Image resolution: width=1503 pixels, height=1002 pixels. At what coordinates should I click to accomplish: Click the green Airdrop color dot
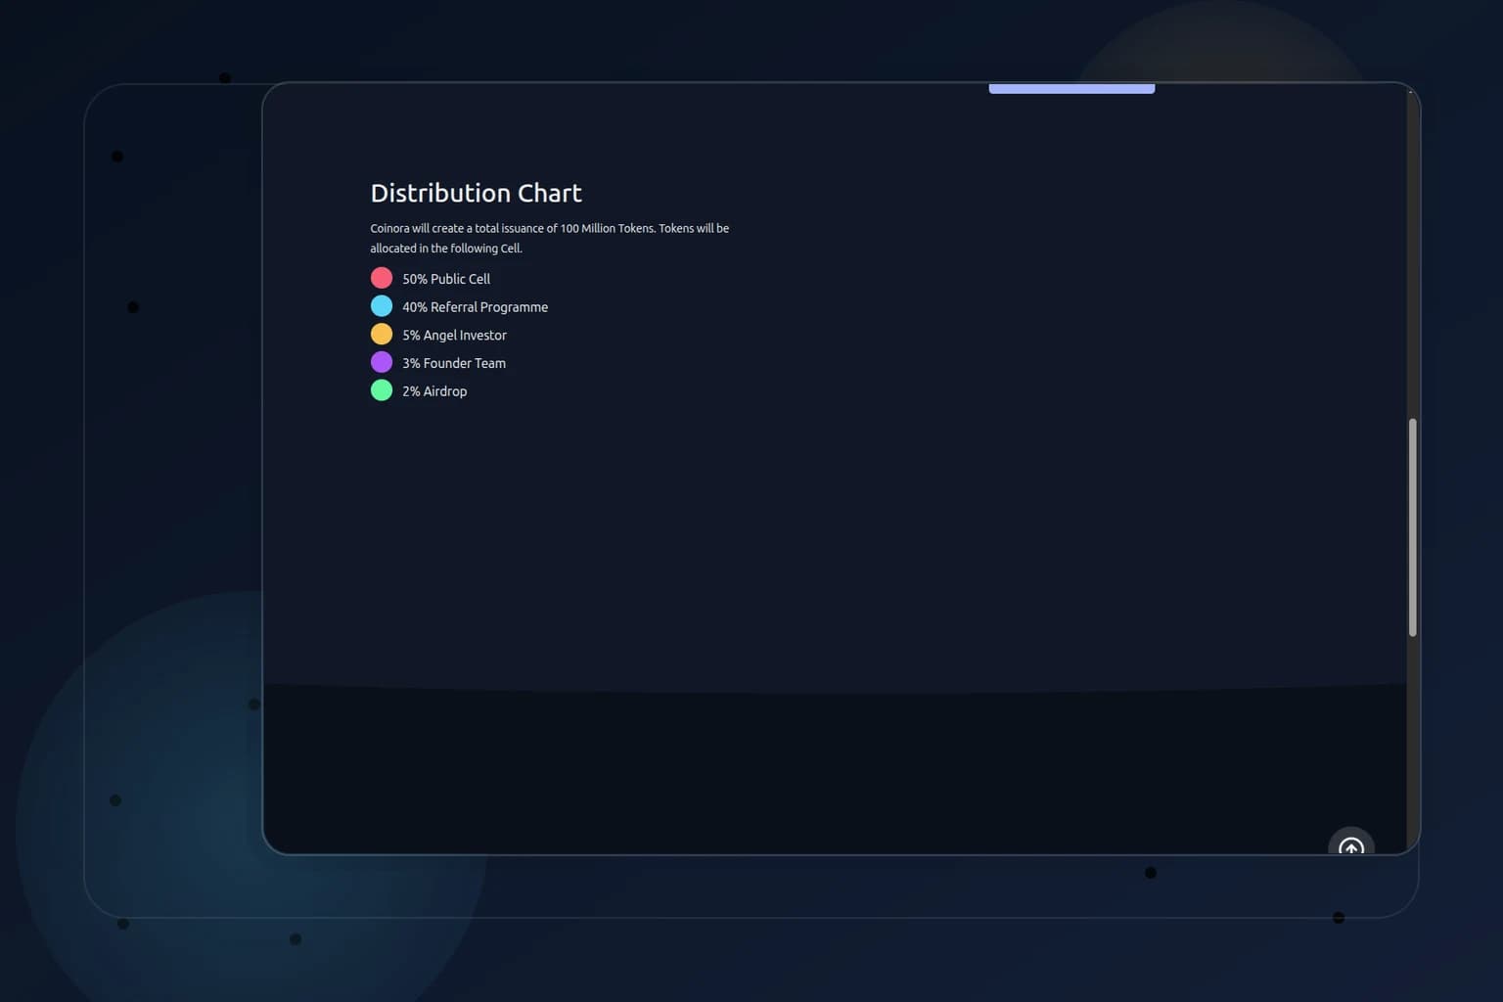pos(382,390)
